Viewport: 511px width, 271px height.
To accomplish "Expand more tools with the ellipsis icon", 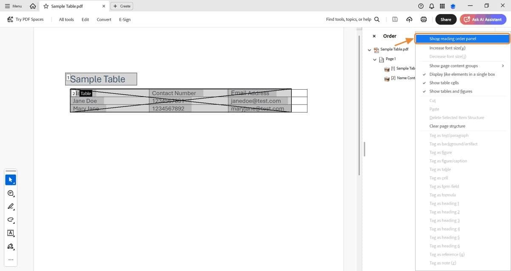I will 11,260.
